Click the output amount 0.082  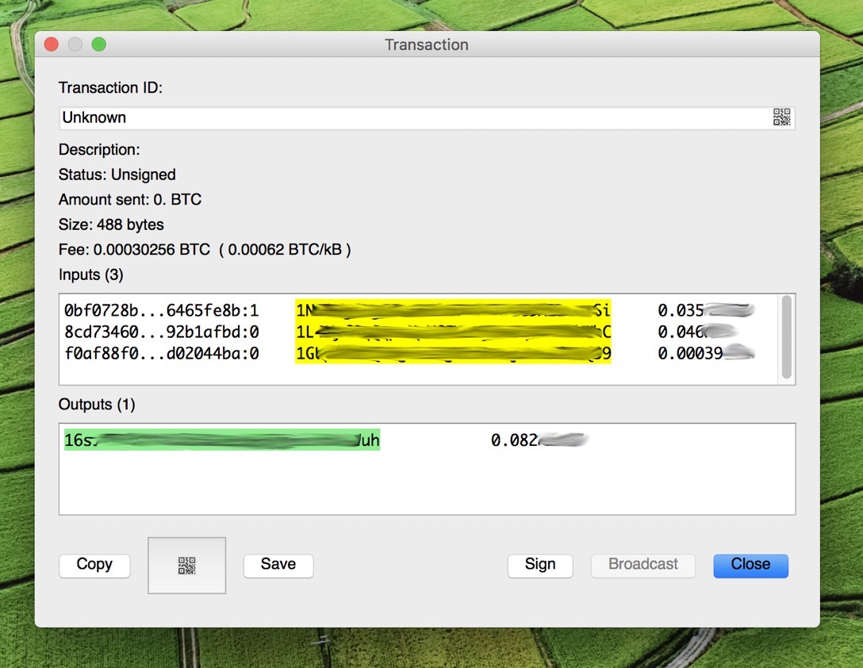[539, 440]
